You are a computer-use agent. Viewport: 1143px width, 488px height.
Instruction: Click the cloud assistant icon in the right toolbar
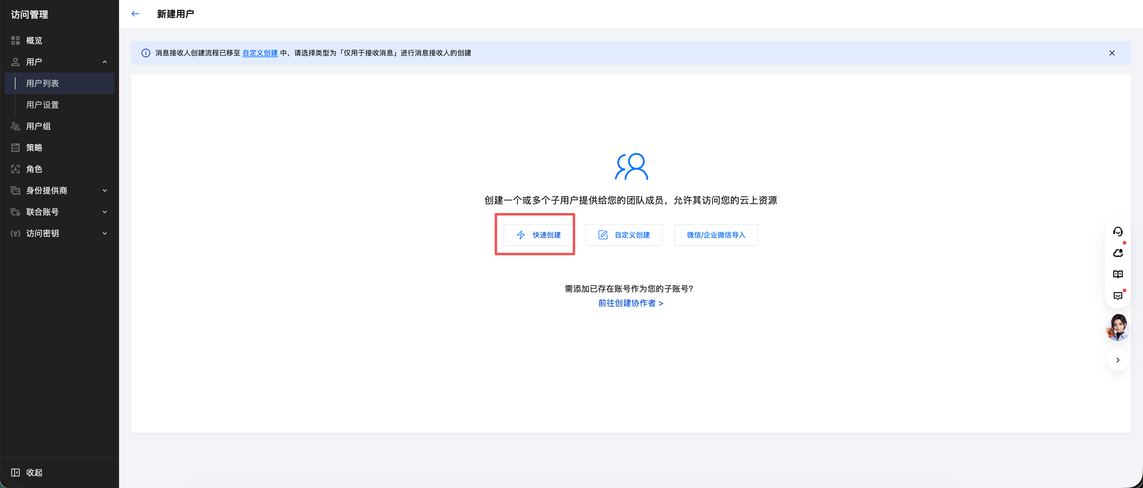pos(1118,253)
